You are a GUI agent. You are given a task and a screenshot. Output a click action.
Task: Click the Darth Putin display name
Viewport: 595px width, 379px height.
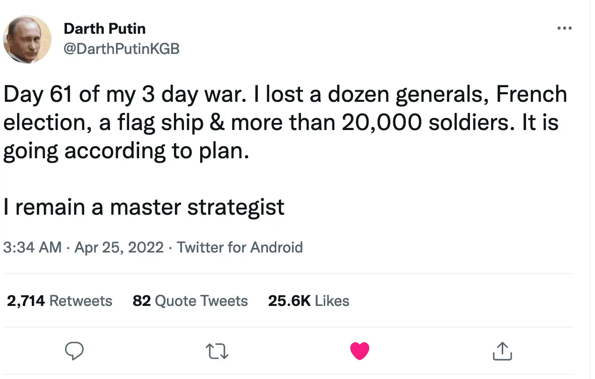click(x=104, y=29)
